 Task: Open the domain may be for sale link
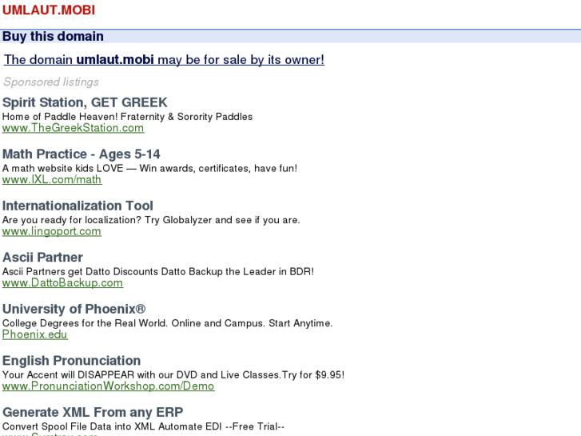tap(164, 60)
